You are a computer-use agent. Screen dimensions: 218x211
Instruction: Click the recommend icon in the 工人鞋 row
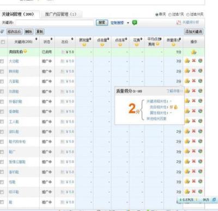click(x=187, y=121)
